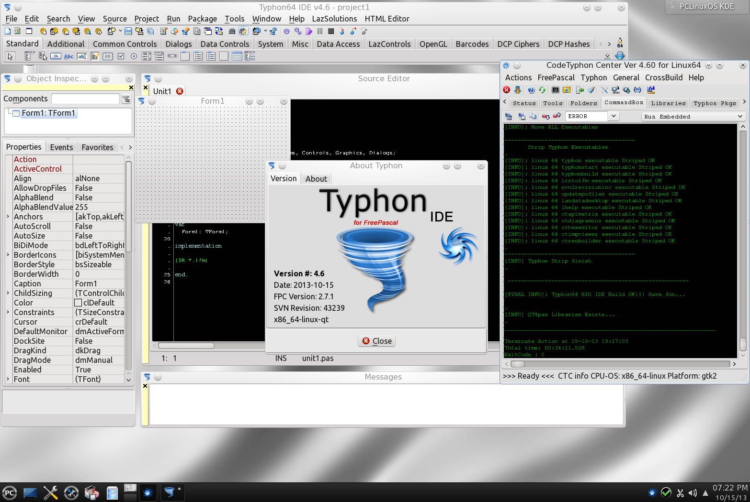
Task: Click the New Form toolbar icon
Action: pyautogui.click(x=29, y=31)
